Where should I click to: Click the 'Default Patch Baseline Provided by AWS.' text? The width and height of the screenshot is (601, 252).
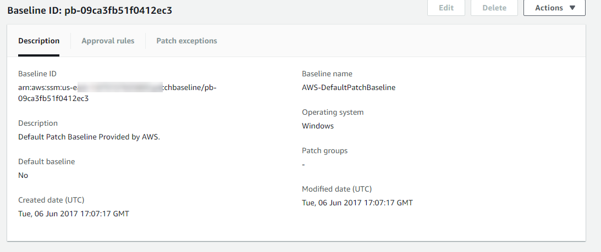coord(89,137)
